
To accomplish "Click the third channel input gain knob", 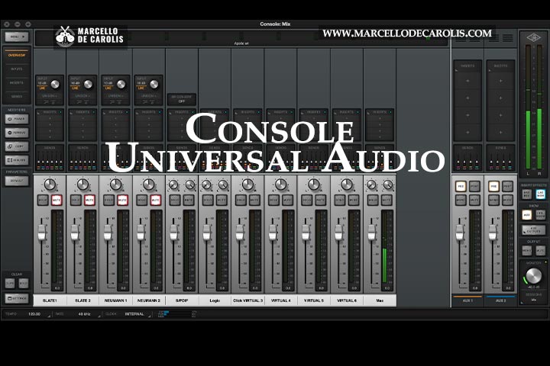I will point(121,84).
